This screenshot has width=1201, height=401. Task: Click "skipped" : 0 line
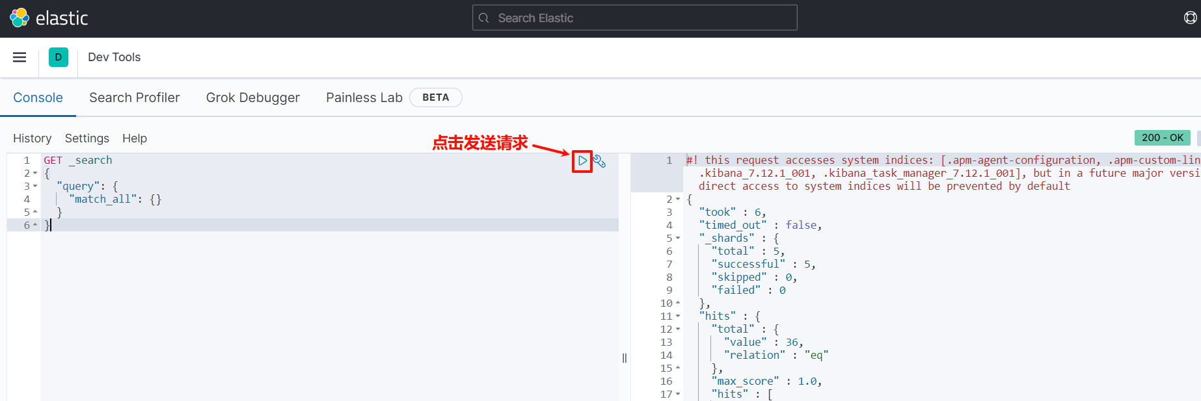coord(754,278)
